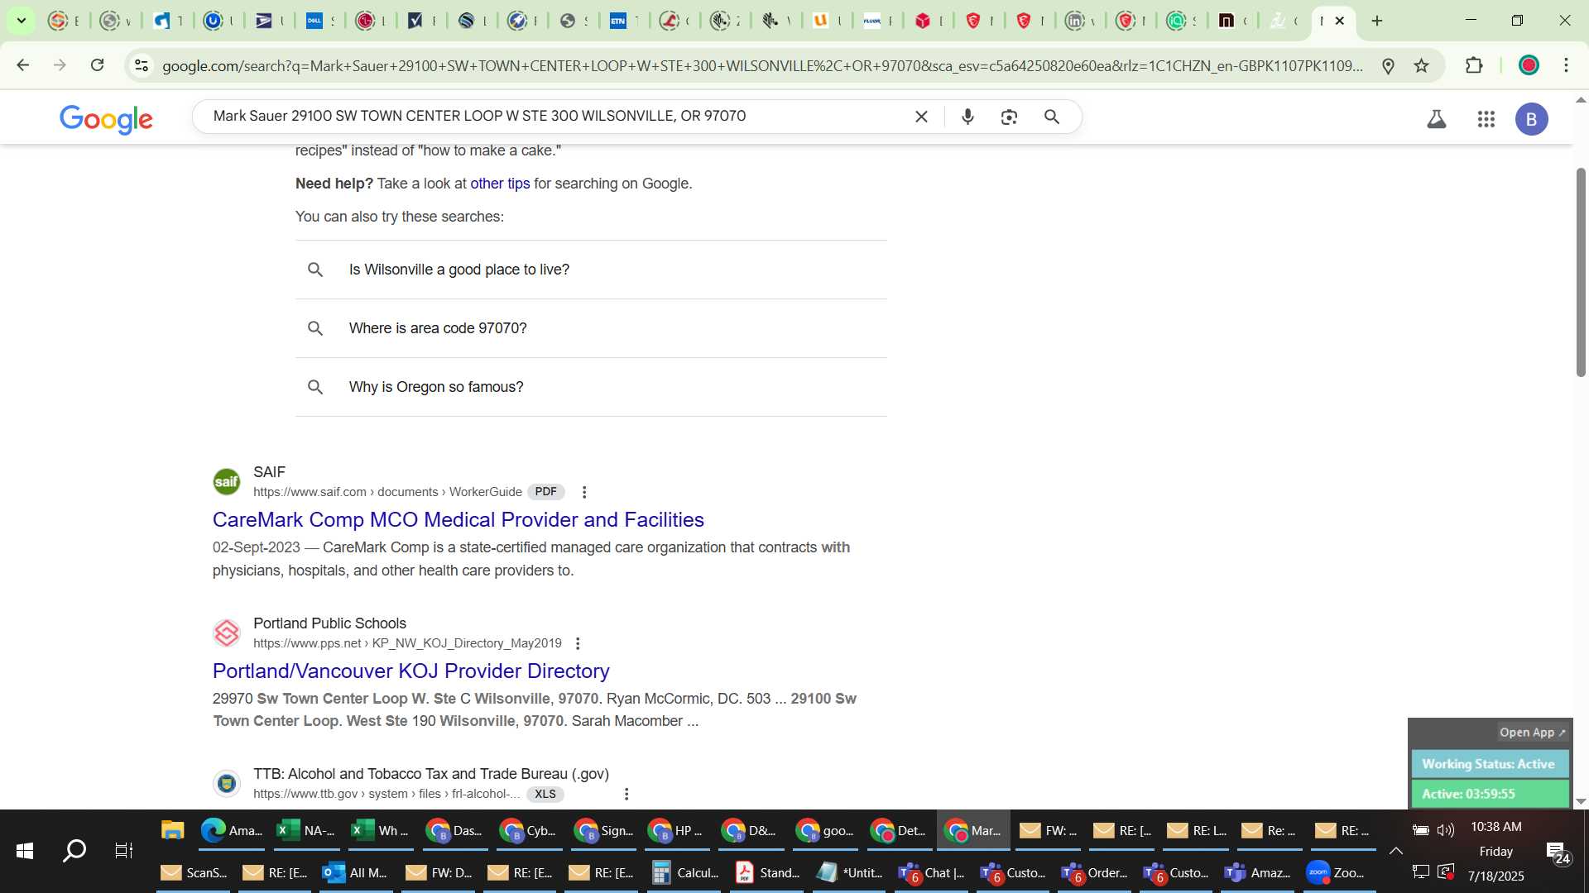
Task: Open a new browser tab
Action: (x=1377, y=21)
